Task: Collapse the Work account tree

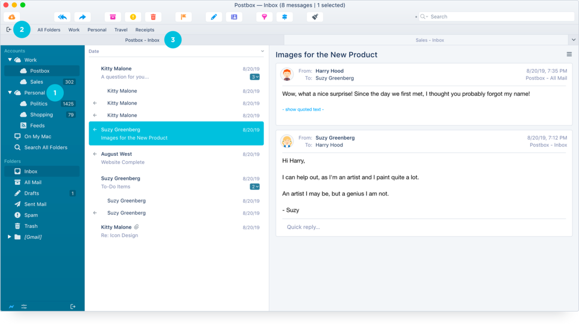Action: (10, 60)
